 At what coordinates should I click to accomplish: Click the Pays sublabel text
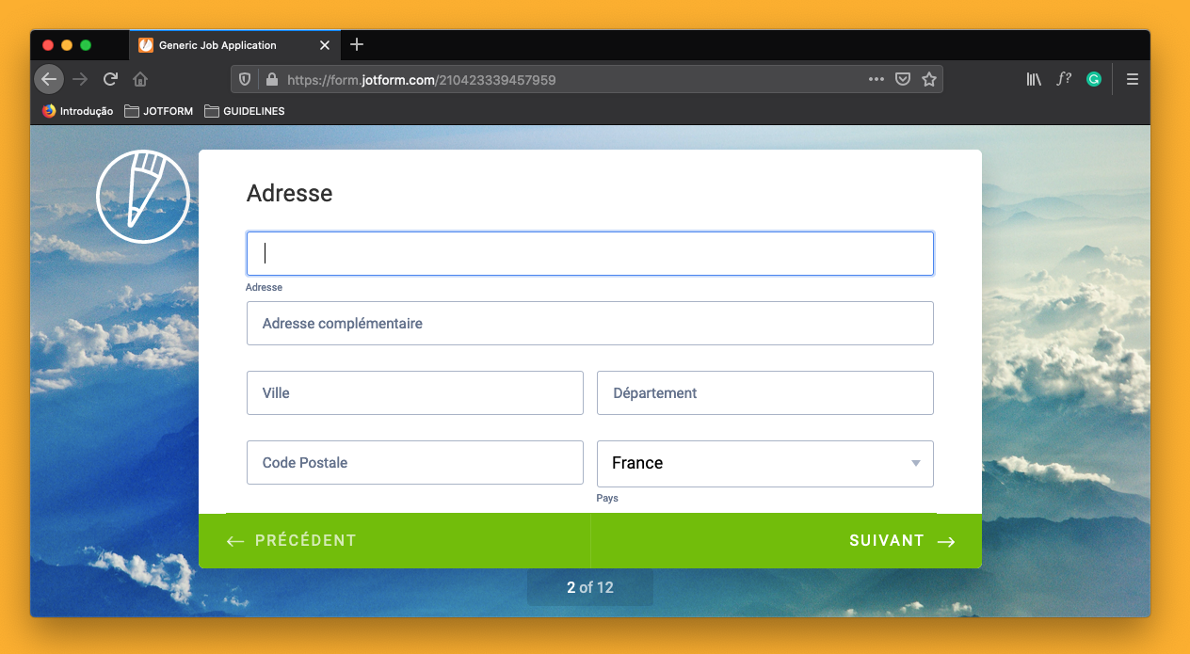[607, 498]
